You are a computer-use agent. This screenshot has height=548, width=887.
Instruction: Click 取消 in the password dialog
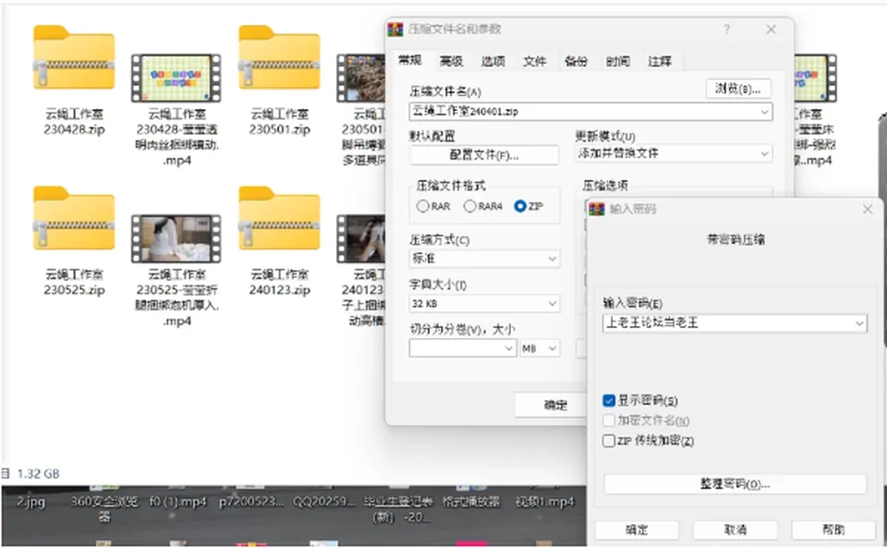735,530
